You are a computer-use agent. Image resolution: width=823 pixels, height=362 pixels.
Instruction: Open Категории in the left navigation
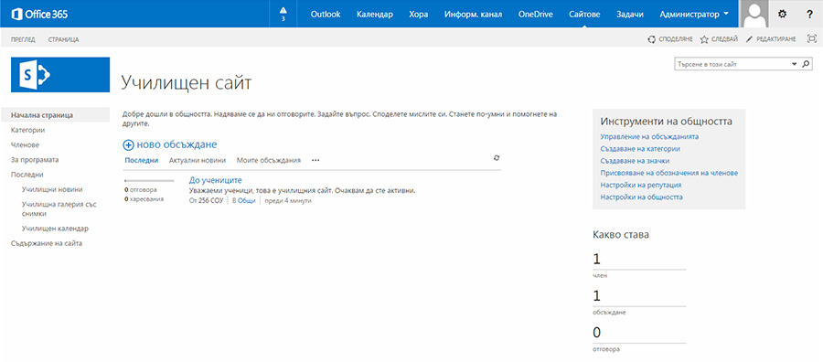(x=27, y=130)
